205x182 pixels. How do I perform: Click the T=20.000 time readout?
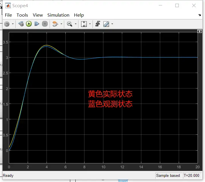click(x=191, y=175)
